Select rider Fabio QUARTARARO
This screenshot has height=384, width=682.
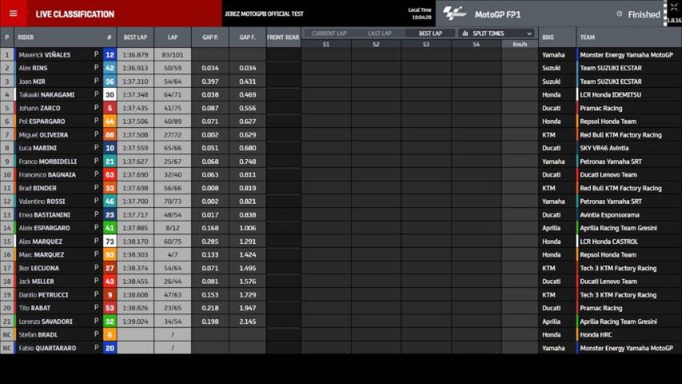(47, 348)
